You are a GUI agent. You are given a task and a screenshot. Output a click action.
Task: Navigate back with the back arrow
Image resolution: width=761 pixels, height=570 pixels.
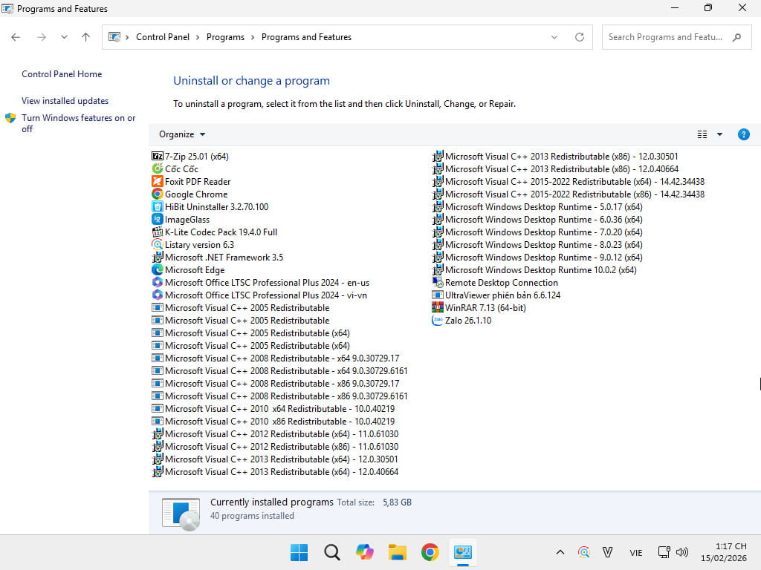point(16,37)
